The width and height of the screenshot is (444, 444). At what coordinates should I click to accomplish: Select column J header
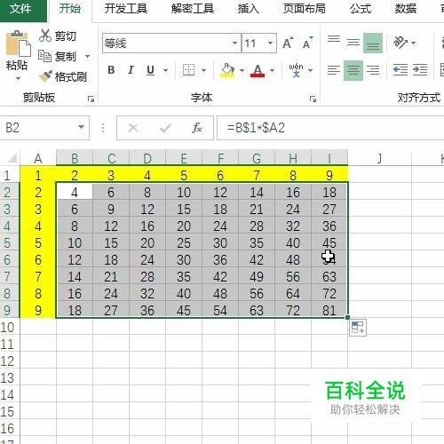click(380, 158)
